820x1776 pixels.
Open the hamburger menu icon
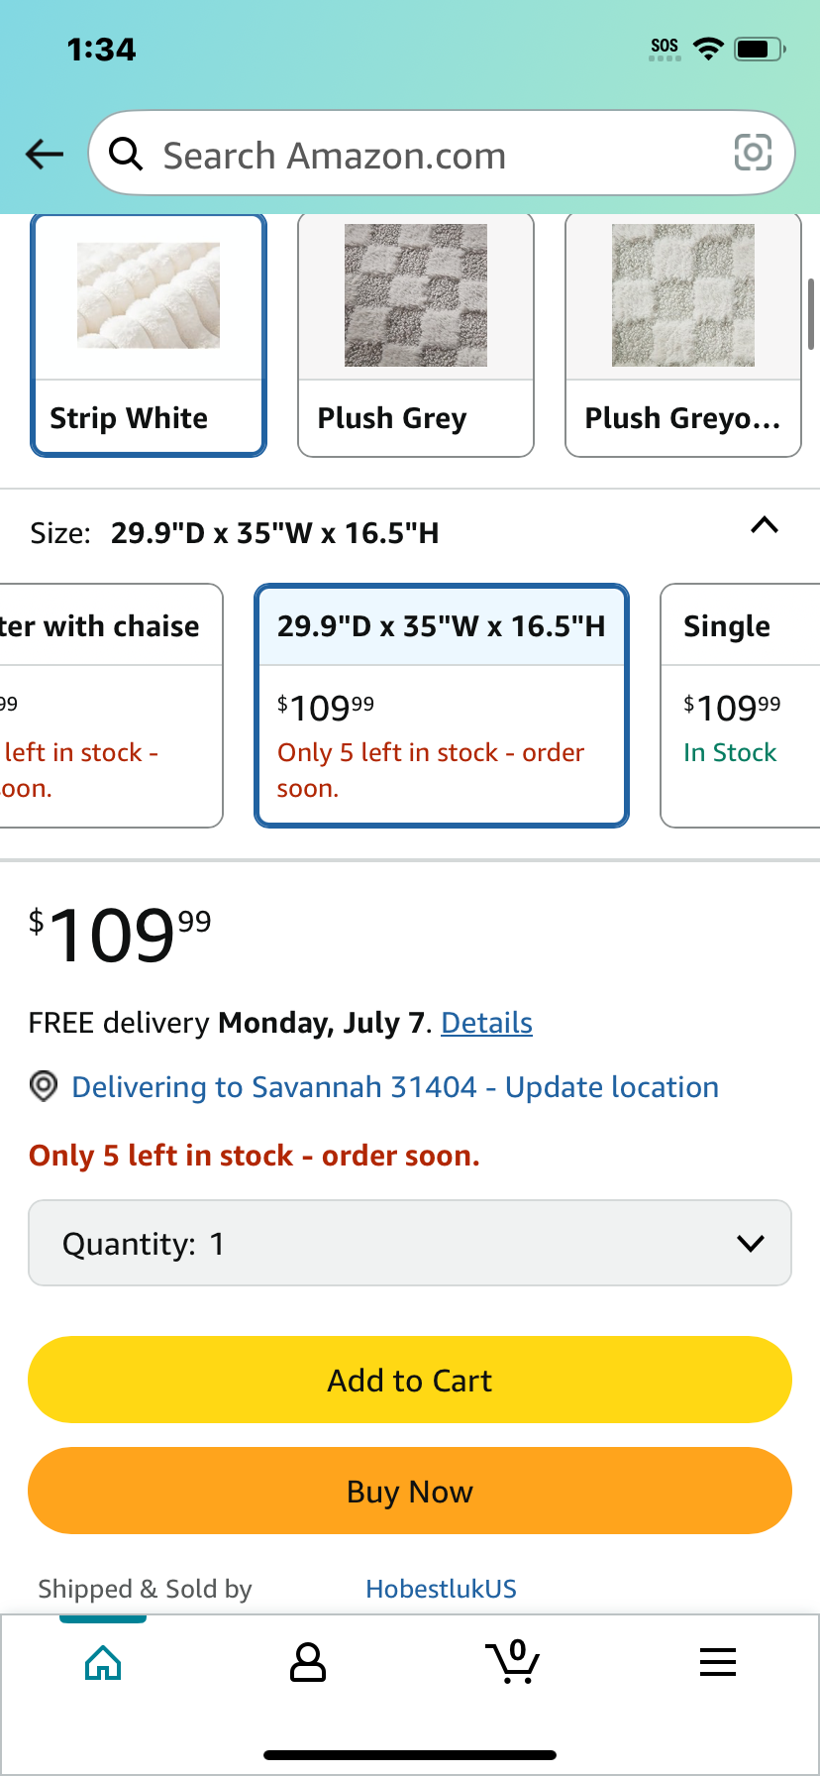coord(718,1662)
